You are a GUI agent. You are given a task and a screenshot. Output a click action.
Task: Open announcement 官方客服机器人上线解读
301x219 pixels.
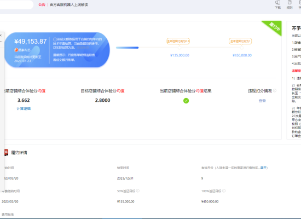[69, 5]
